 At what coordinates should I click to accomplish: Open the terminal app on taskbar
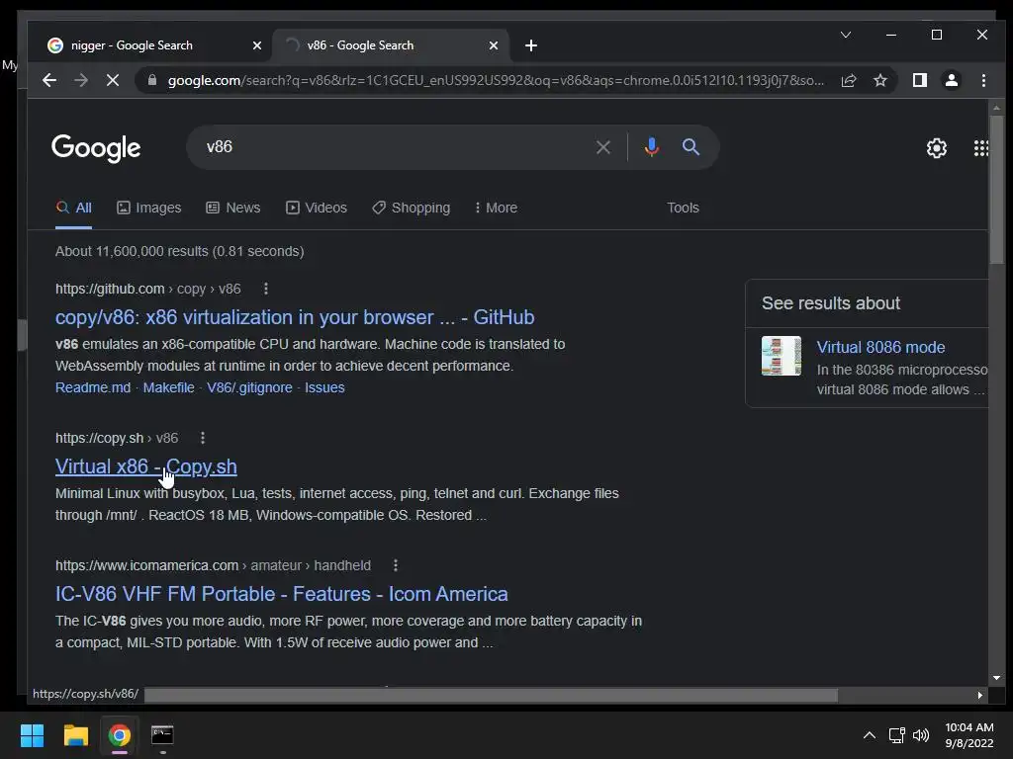(x=162, y=735)
